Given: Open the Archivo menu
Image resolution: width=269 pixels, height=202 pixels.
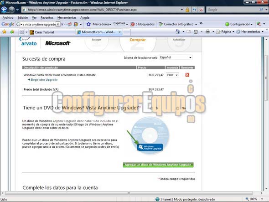Looking at the screenshot, I should click(8, 17).
